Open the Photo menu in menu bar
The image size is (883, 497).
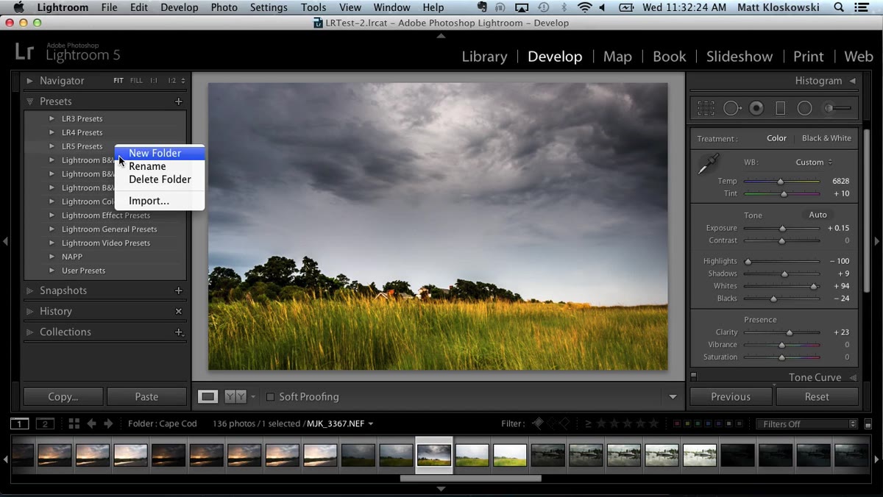224,7
